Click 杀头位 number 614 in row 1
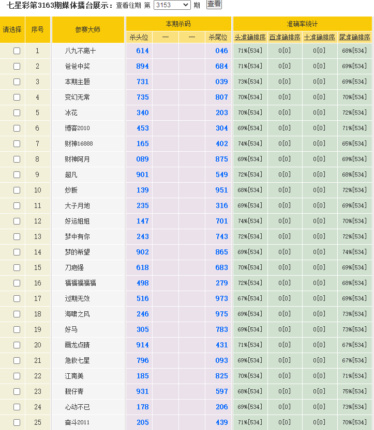Image resolution: width=374 pixels, height=430 pixels. (142, 51)
